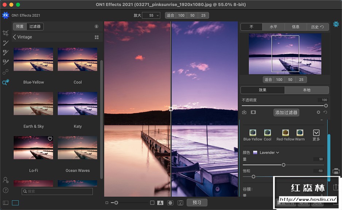Click the gear settings icon beside Add Filter
342x210 pixels.
pyautogui.click(x=318, y=112)
